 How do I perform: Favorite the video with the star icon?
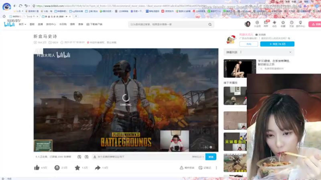click(77, 168)
